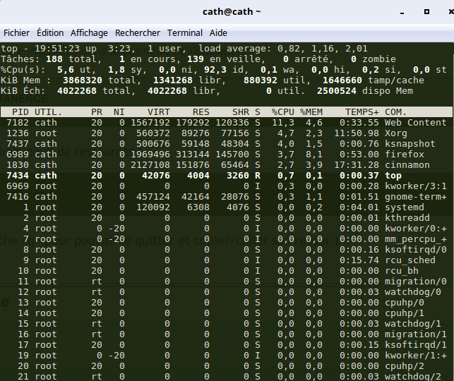
Task: Click PID 7182 in the process list
Action: [x=18, y=123]
